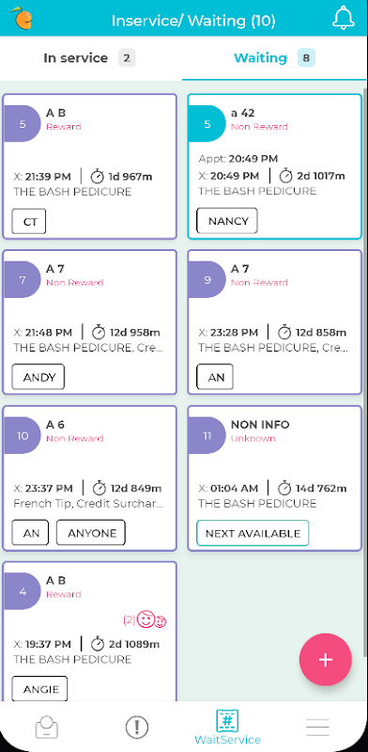Open the exclamation alert tab icon

(137, 727)
